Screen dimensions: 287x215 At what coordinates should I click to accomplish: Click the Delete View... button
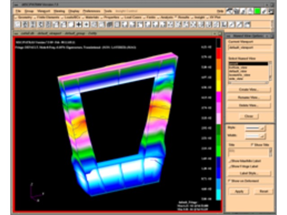tap(249, 105)
